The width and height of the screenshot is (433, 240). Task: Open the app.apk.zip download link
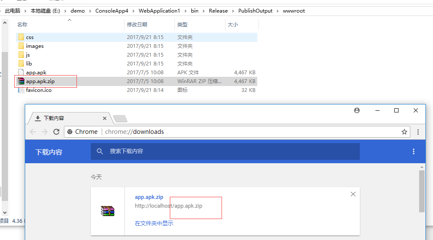coord(149,197)
